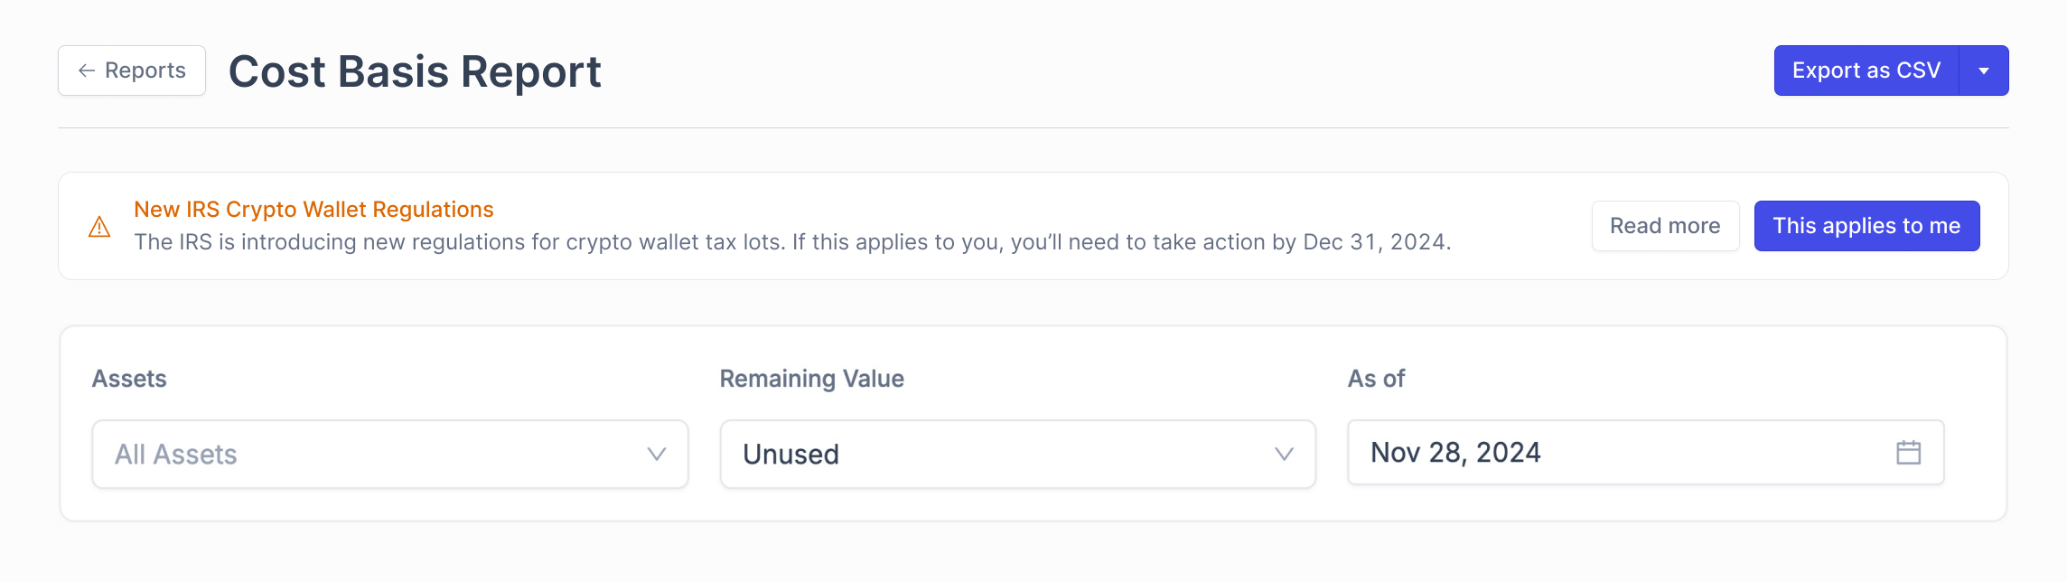Screen dimensions: 2067x582
Task: Click the Dec 31, 2024 deadline text
Action: coord(1375,242)
